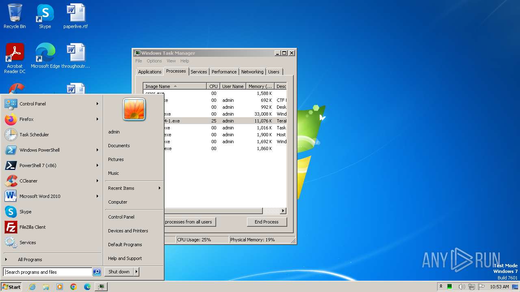Open Acrobat Reader DC desktop shortcut

click(15, 58)
